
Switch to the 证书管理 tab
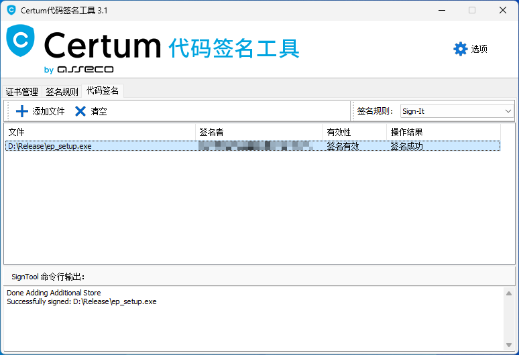22,92
